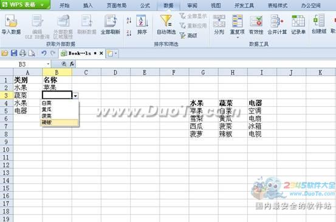Click Show All (全部显示) filter icon
This screenshot has height=222, width=336.
pyautogui.click(x=193, y=16)
